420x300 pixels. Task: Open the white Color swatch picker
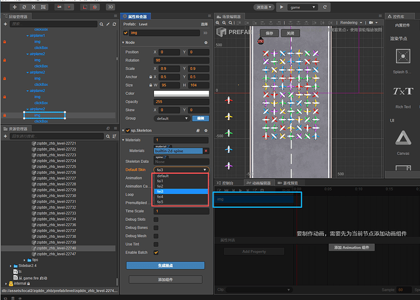pos(181,93)
